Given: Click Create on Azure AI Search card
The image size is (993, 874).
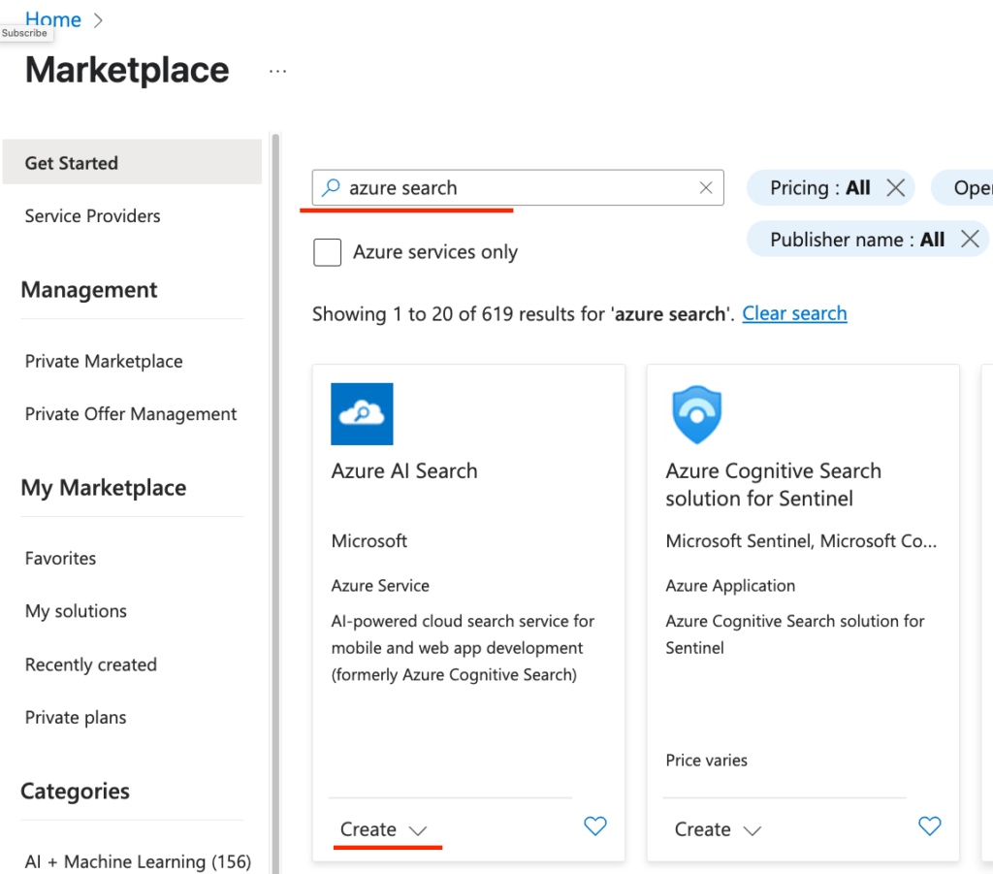Looking at the screenshot, I should click(368, 829).
